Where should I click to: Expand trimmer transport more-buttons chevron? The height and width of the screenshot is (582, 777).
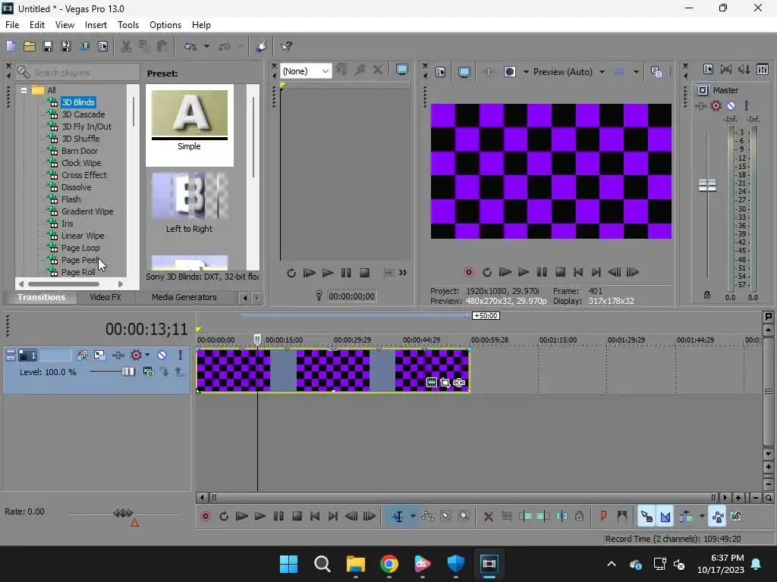403,273
